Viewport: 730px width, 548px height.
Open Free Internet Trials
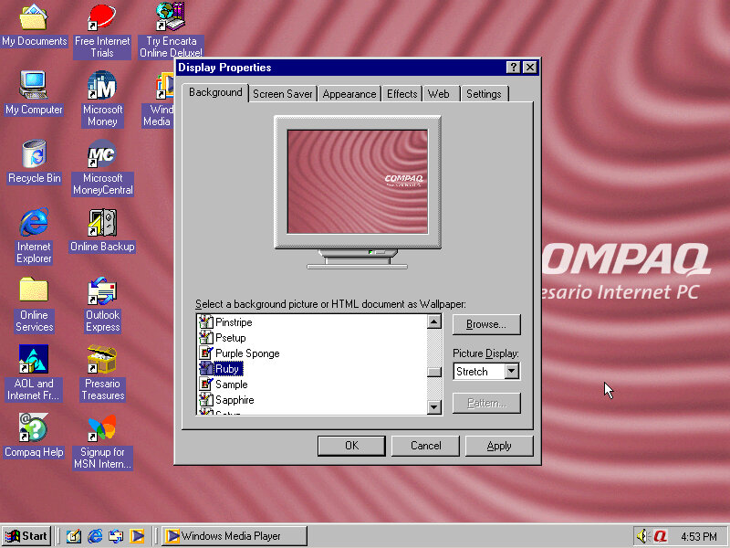coord(102,16)
